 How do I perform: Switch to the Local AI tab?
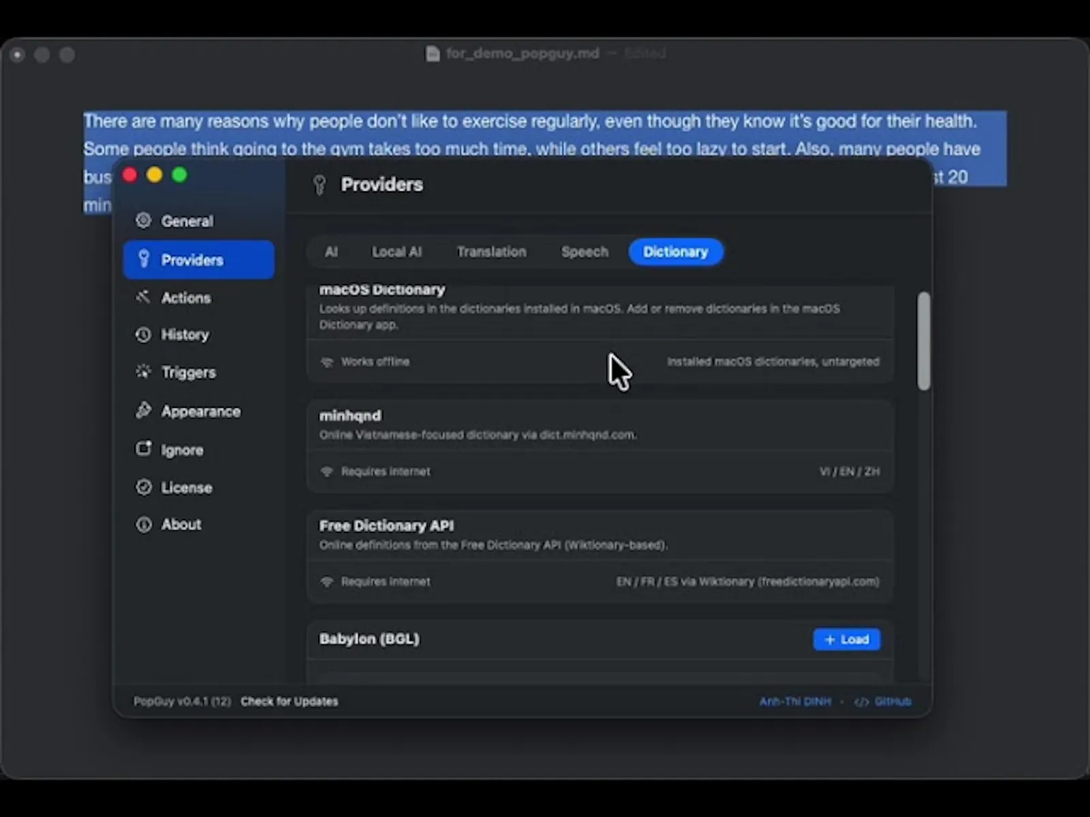click(396, 252)
